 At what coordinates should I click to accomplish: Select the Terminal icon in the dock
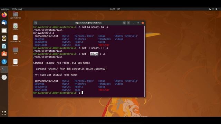4,70
